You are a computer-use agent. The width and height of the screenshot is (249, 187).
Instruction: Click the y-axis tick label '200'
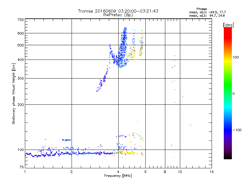21,105
